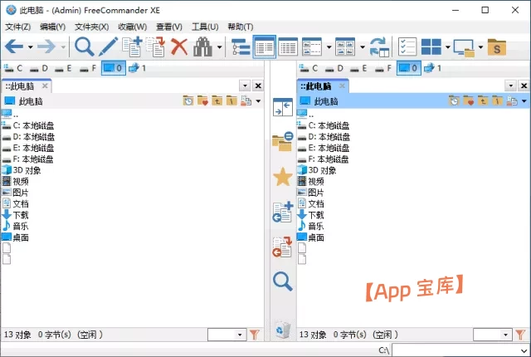Expand the back button history dropdown arrow
531x357 pixels.
[30, 47]
